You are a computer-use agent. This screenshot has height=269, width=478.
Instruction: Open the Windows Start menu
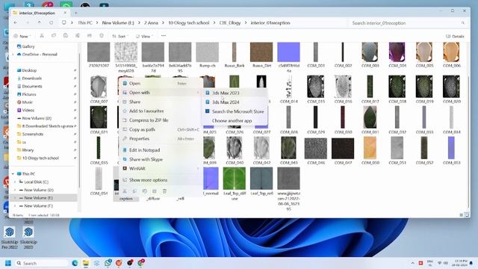pyautogui.click(x=8, y=263)
